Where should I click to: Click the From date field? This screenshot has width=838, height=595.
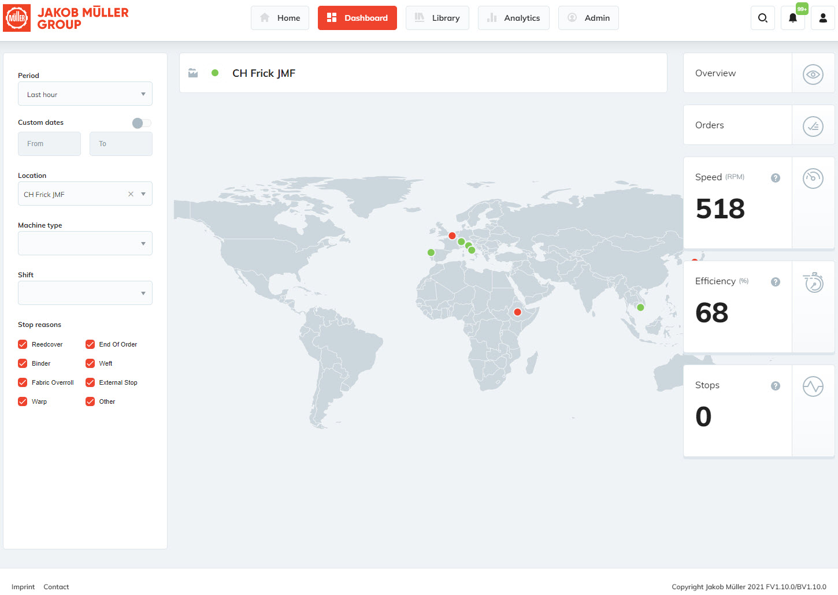49,144
